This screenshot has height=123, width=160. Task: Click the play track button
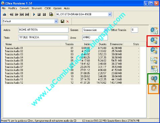(x=34, y=14)
